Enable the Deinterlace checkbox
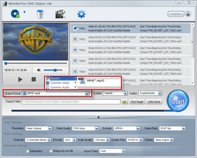Screen dimensions: 197x158 [x=27, y=151]
